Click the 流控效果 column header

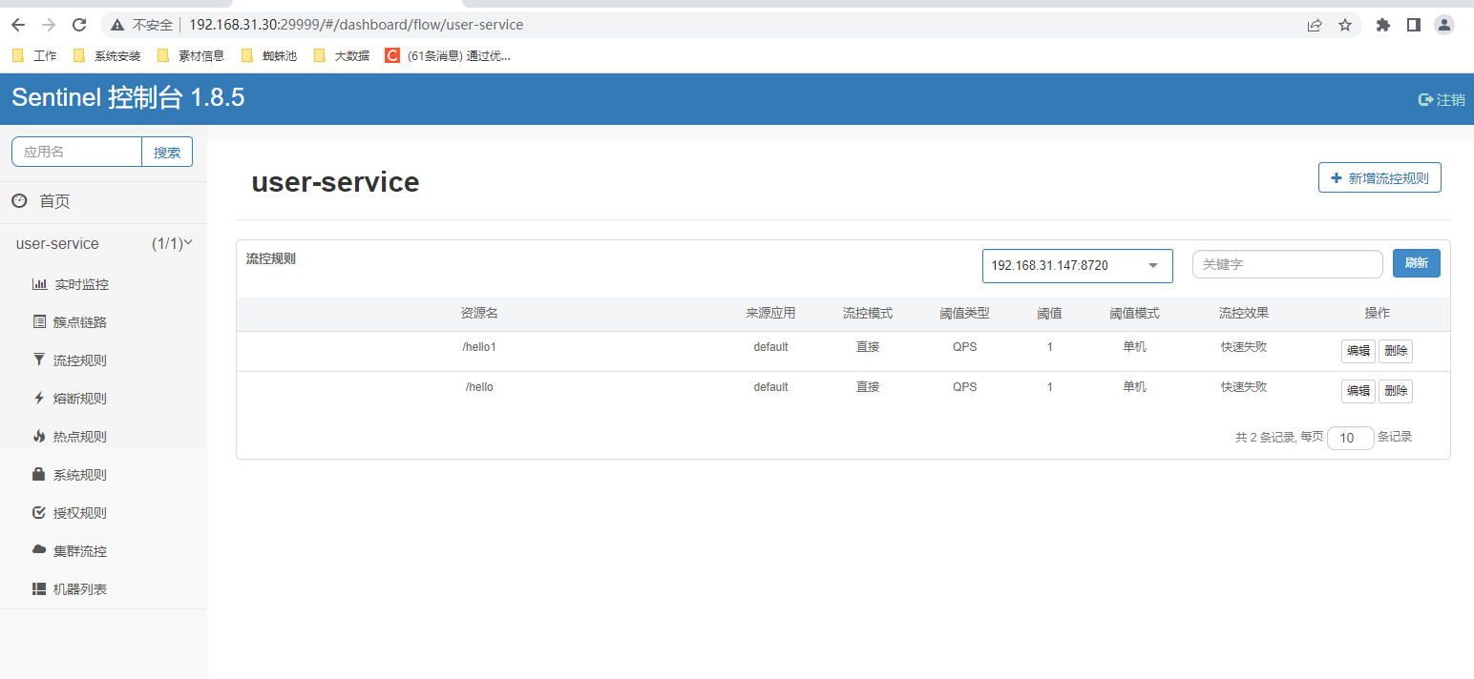(1244, 314)
